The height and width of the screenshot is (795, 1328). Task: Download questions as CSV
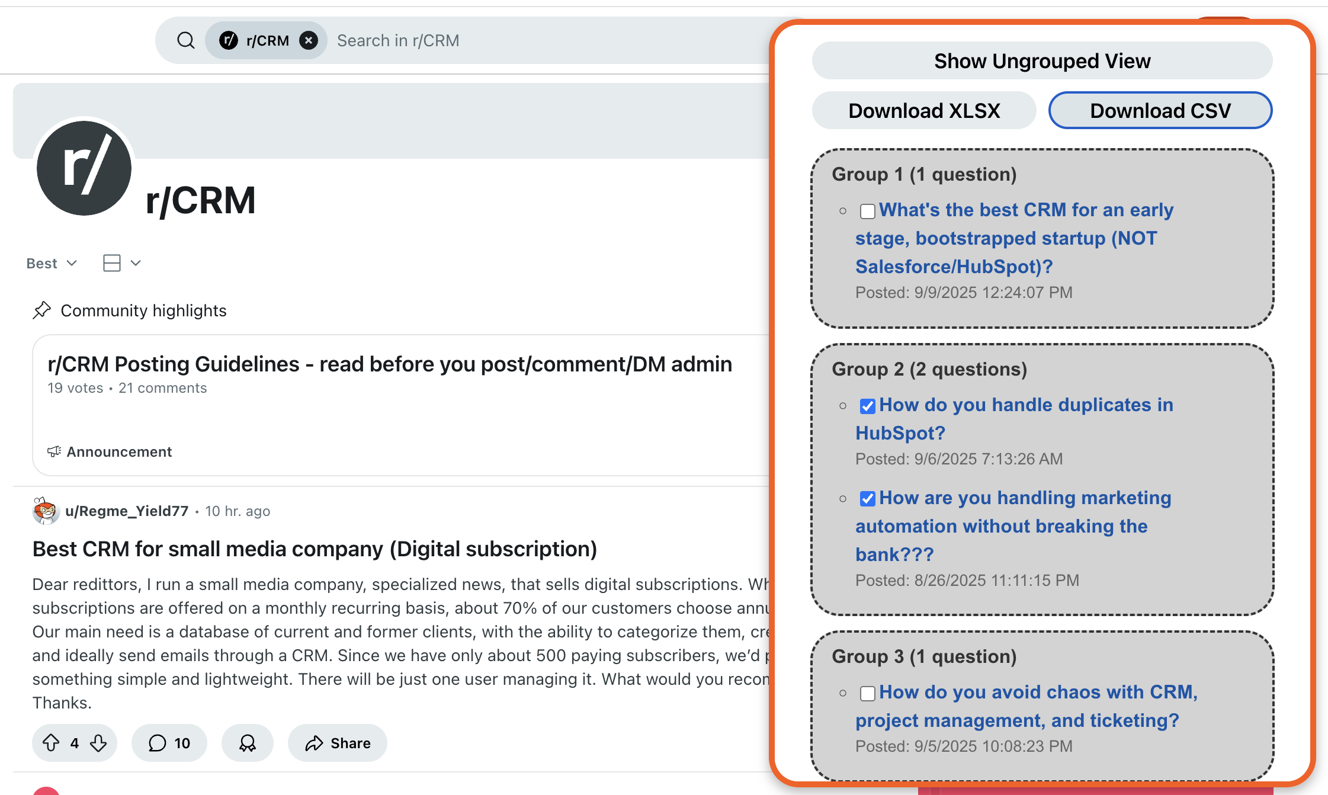click(x=1160, y=111)
